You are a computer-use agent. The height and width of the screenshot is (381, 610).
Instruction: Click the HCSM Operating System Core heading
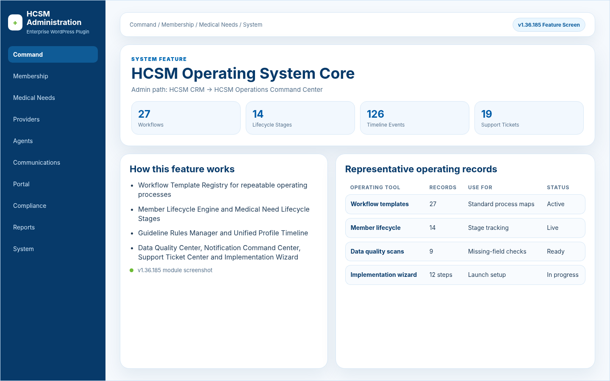point(243,74)
